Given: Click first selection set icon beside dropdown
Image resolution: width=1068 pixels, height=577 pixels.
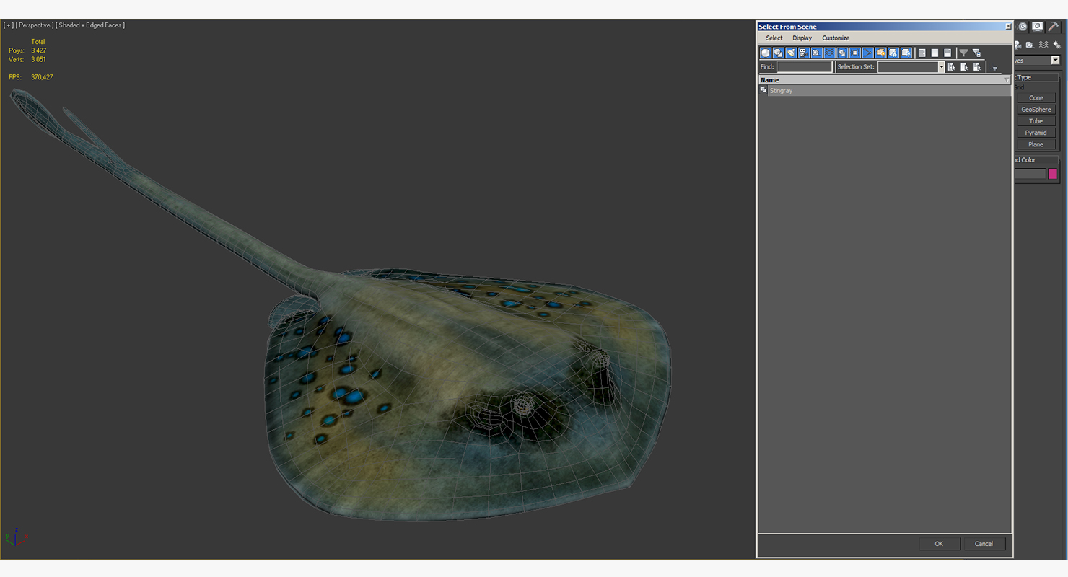Looking at the screenshot, I should pos(951,66).
